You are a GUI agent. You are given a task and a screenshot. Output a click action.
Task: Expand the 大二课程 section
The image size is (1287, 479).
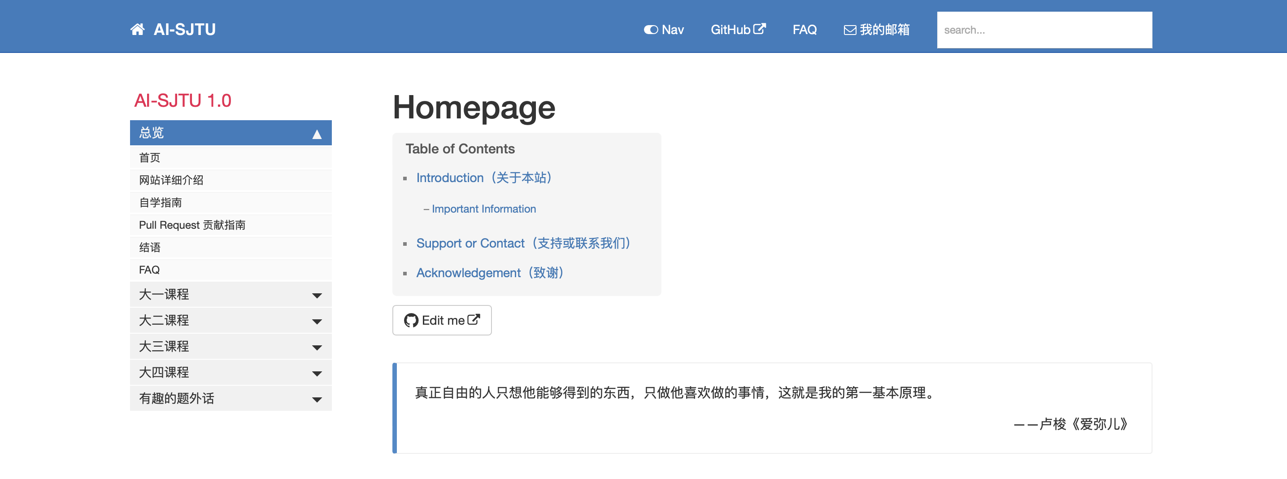point(317,321)
